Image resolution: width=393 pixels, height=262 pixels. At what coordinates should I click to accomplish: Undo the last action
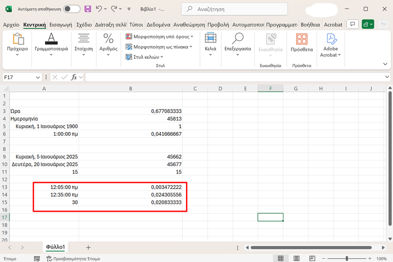tap(99, 9)
